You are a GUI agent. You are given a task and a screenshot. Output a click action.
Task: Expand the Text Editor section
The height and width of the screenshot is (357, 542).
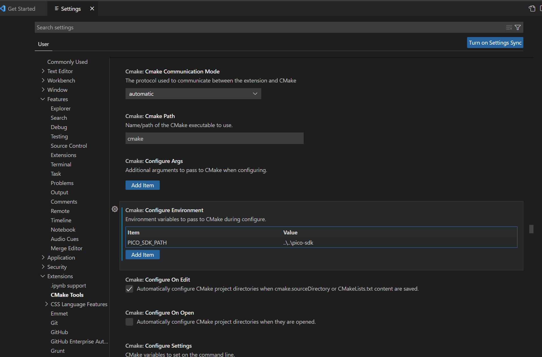pyautogui.click(x=43, y=71)
